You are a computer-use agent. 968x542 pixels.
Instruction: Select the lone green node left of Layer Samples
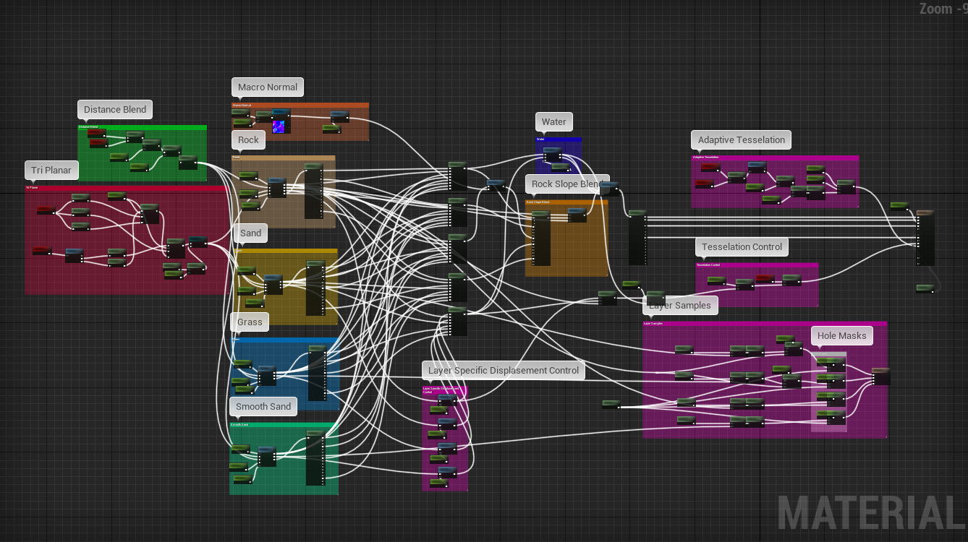[611, 404]
